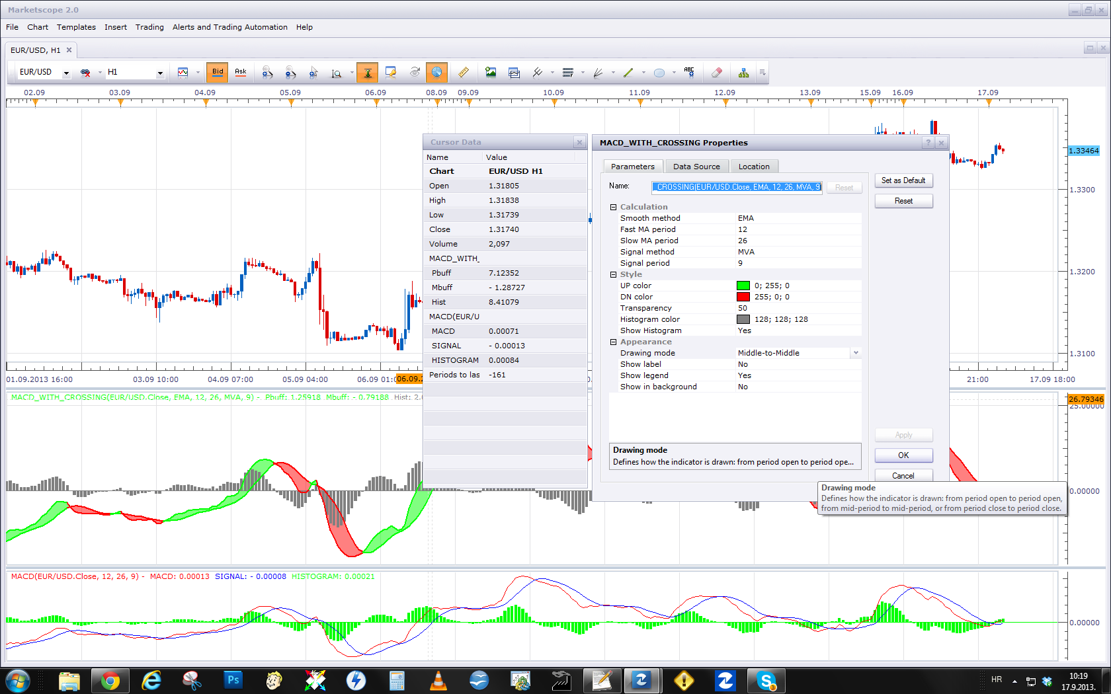Open Skype from the Windows taskbar

click(x=766, y=680)
